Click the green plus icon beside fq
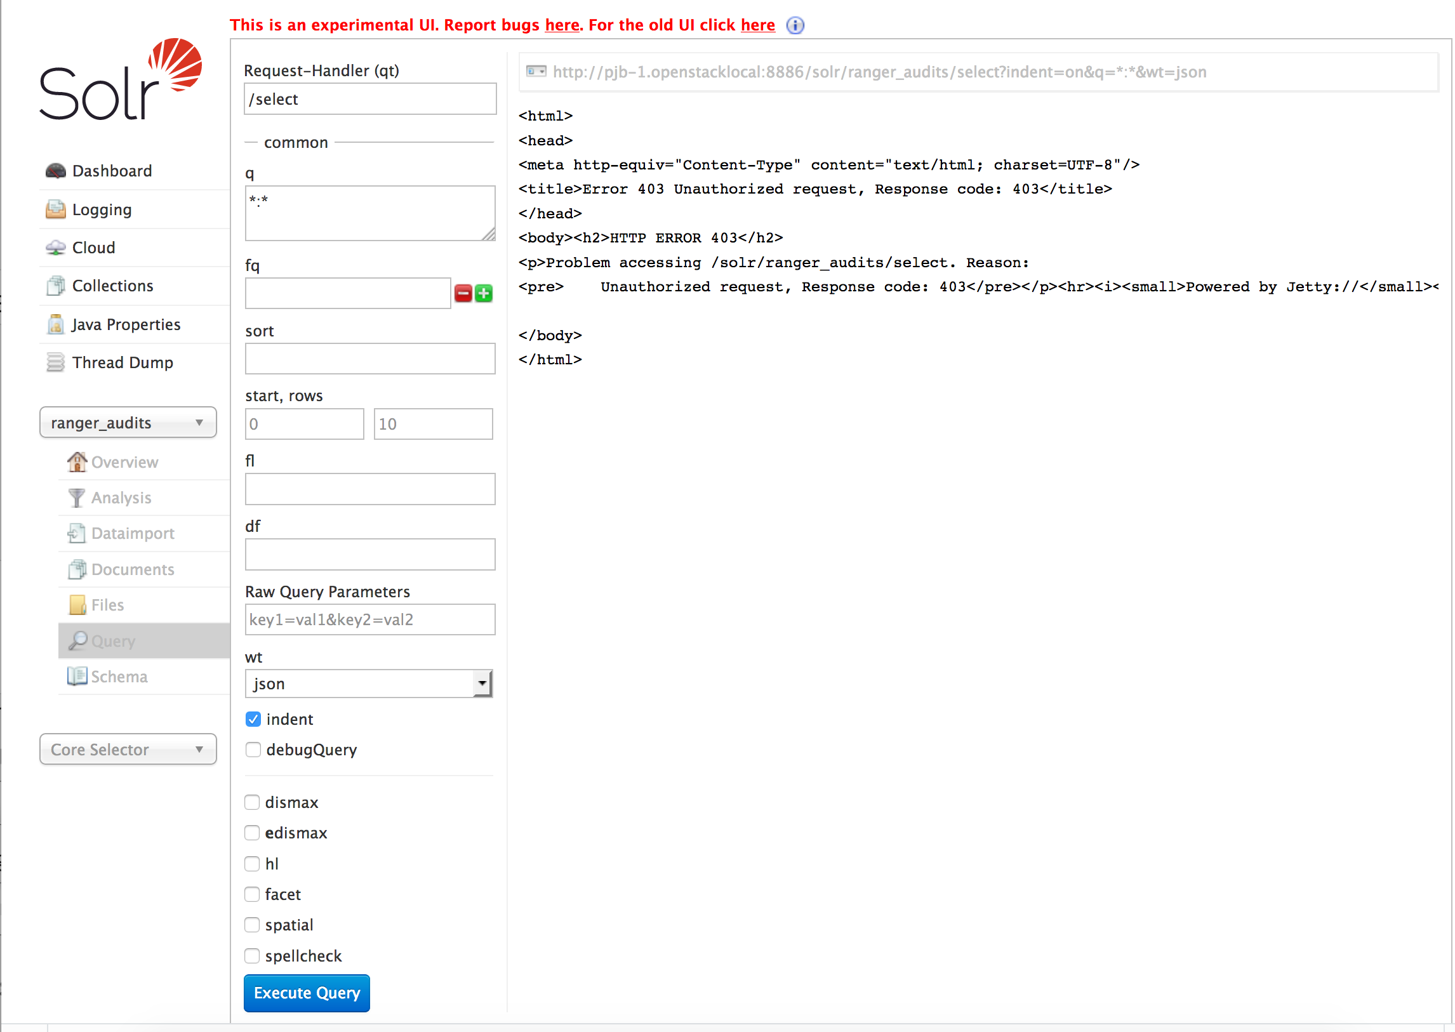This screenshot has height=1032, width=1455. tap(484, 294)
